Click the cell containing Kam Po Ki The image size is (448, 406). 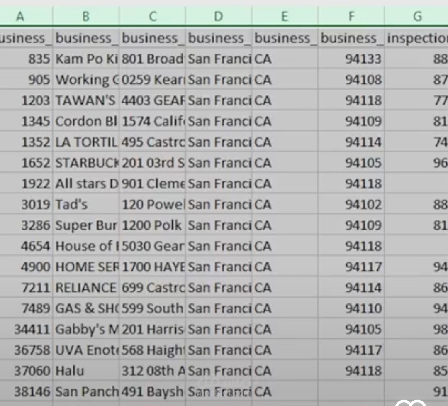85,59
